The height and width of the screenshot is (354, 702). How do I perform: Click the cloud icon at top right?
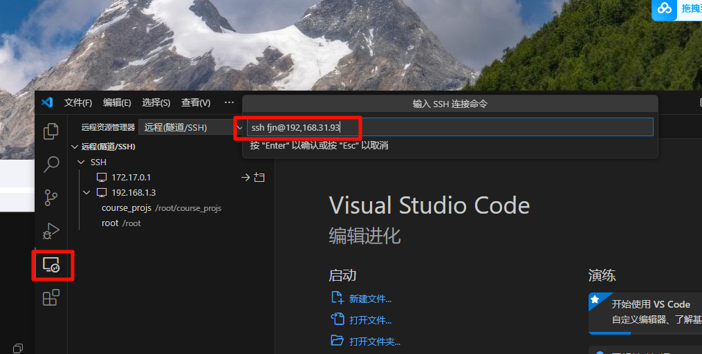[665, 8]
